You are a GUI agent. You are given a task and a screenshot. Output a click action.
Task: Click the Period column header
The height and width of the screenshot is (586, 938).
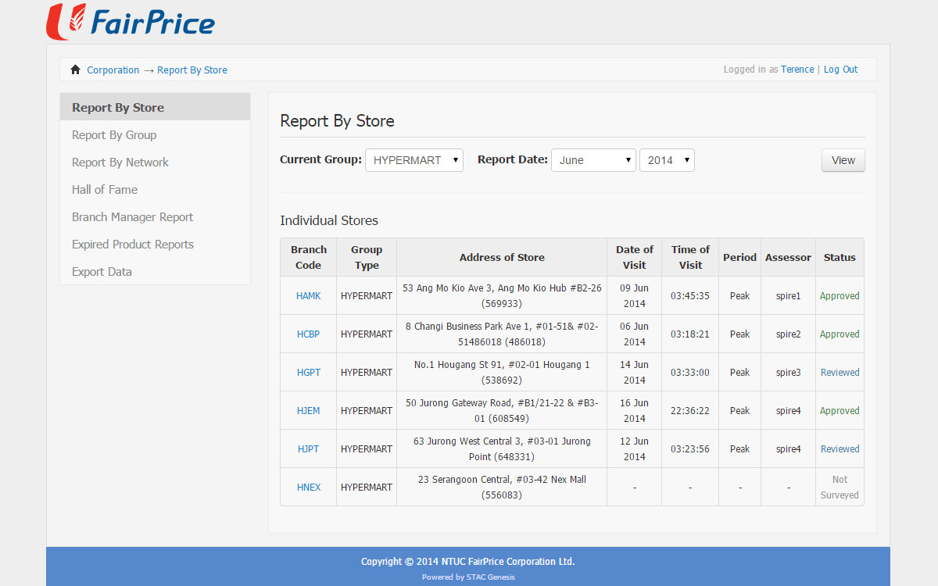[739, 257]
